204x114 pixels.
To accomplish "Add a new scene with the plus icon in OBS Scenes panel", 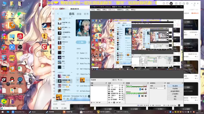I will tap(92, 103).
